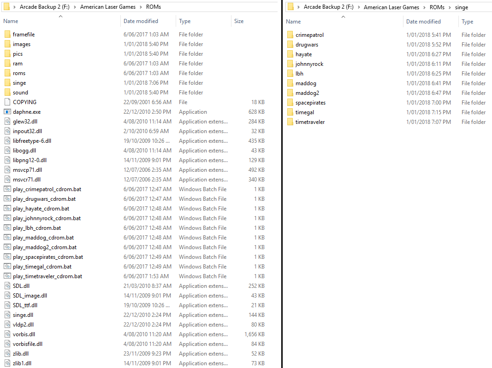Click the singe.dll file icon
Image resolution: width=492 pixels, height=368 pixels.
click(x=7, y=315)
